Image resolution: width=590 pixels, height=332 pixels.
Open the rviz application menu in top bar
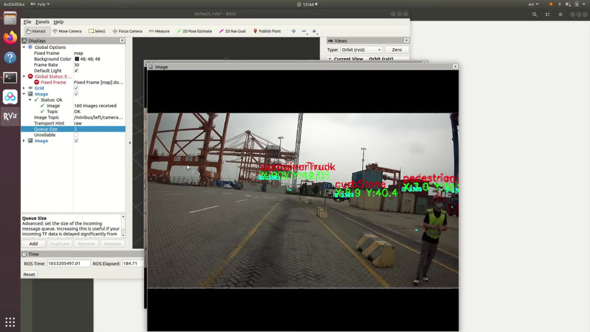(x=40, y=4)
